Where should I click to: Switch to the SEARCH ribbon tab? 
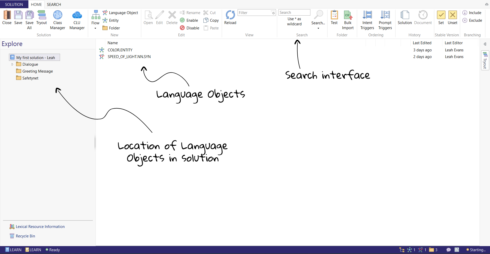(54, 4)
